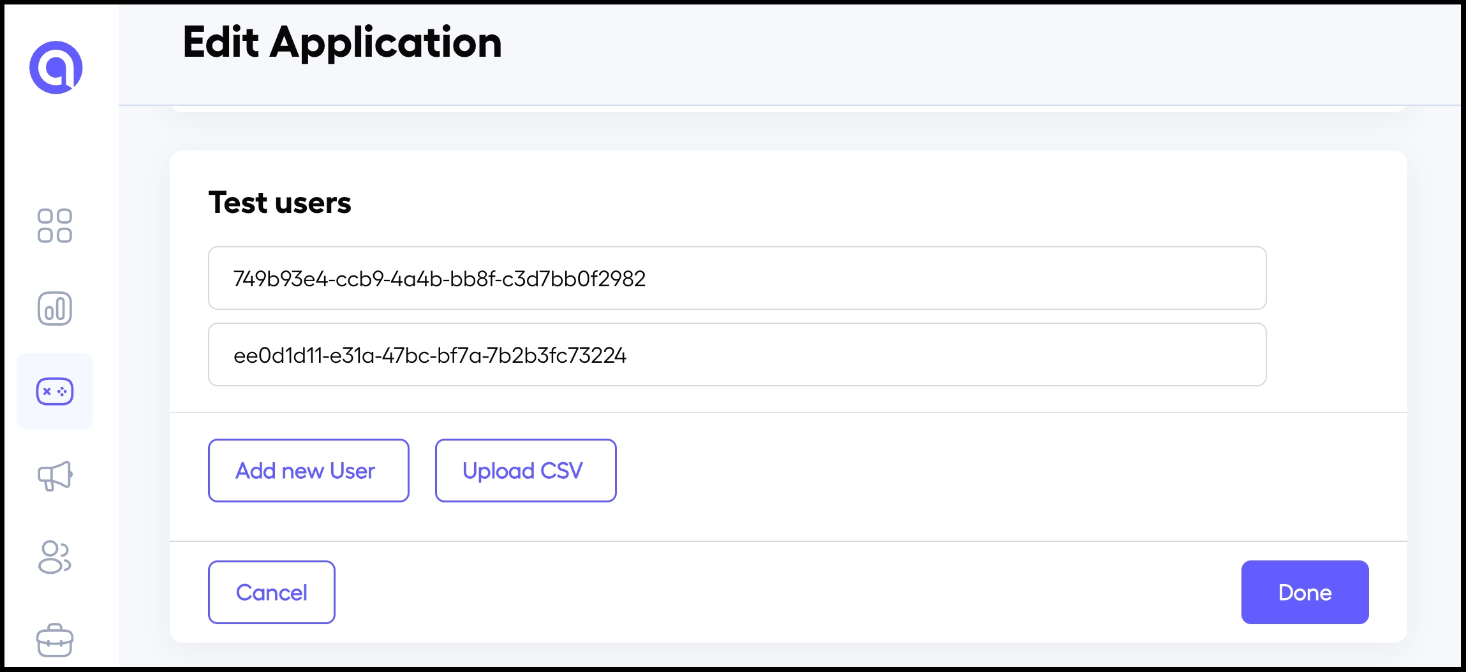Image resolution: width=1466 pixels, height=672 pixels.
Task: Open the dashboard grid icon in sidebar
Action: coord(55,226)
